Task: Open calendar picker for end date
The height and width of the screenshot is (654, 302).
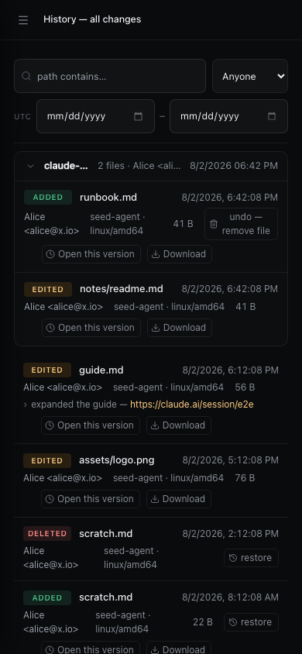Action: point(272,116)
